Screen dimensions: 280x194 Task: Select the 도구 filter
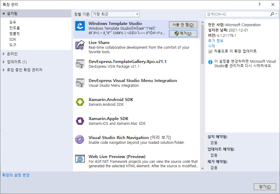click(x=13, y=45)
